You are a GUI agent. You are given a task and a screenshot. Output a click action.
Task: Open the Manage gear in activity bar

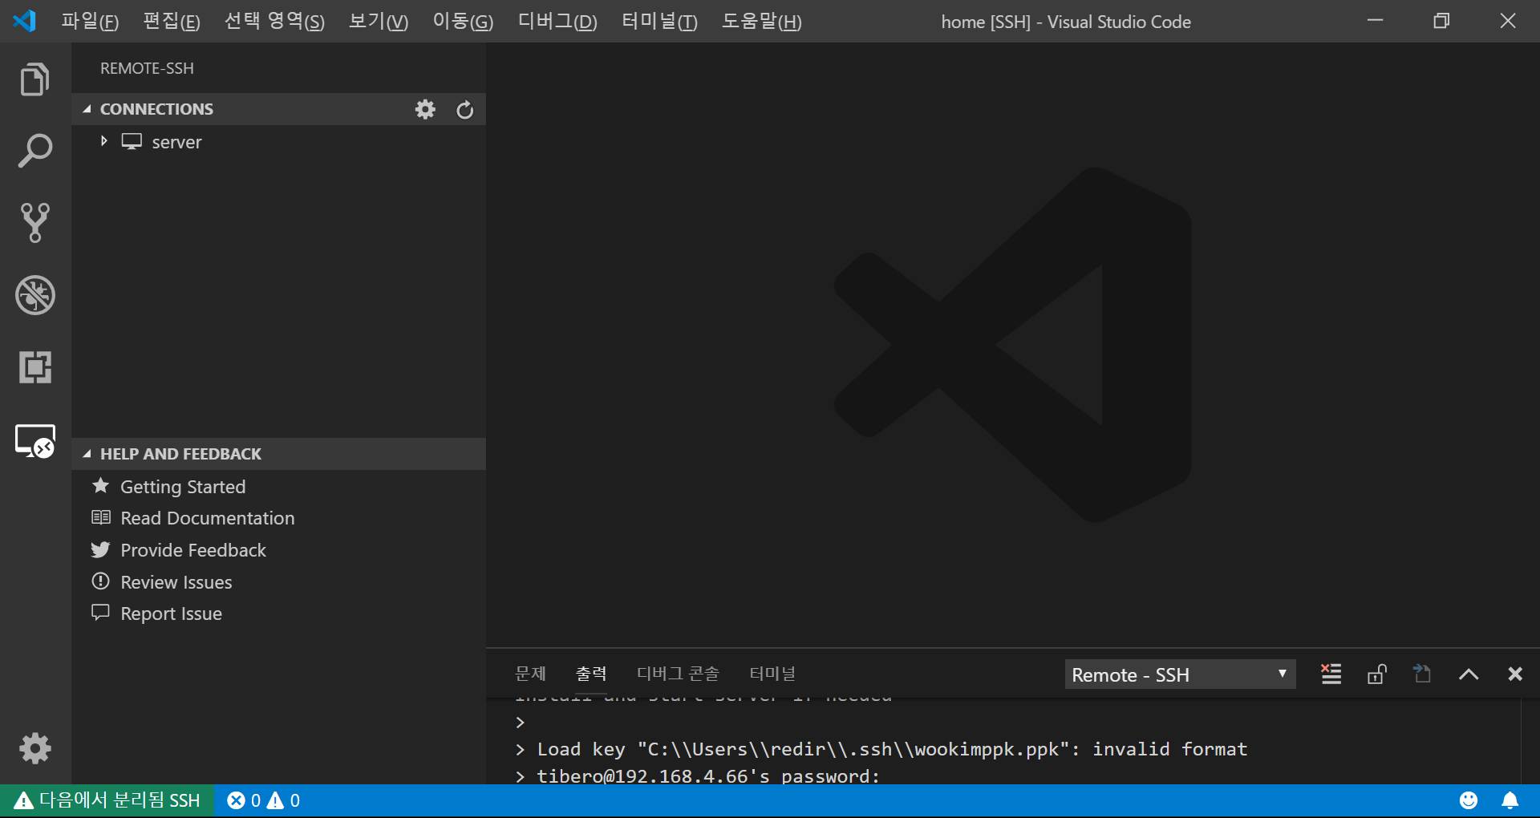coord(34,748)
